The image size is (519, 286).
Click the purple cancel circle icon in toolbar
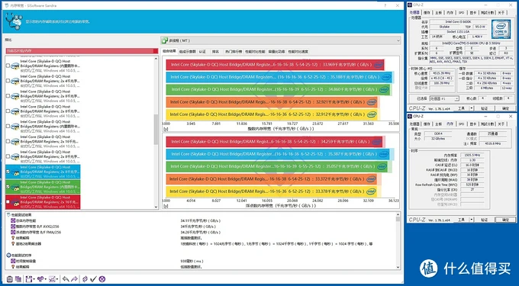[x=102, y=279]
